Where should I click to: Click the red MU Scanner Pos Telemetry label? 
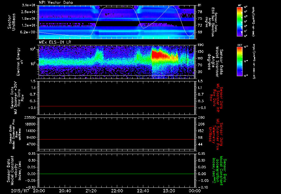216,135
